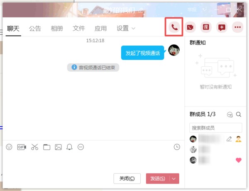Edit the group name pencil in title bar
The image size is (249, 191).
click(x=141, y=10)
